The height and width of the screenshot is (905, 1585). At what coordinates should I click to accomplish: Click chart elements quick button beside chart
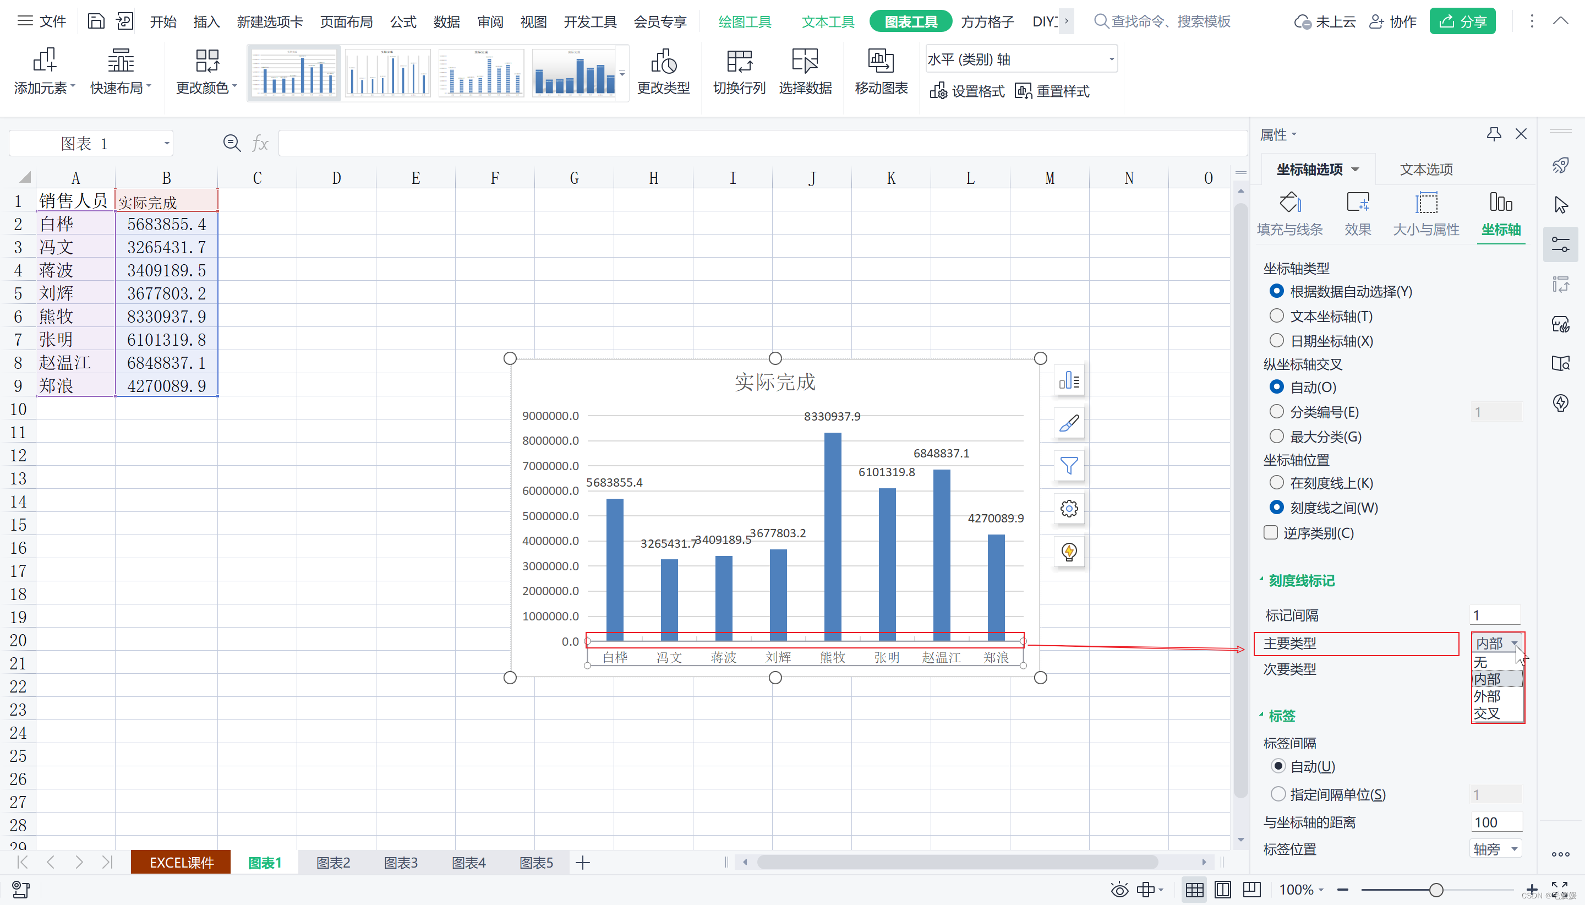(x=1069, y=380)
